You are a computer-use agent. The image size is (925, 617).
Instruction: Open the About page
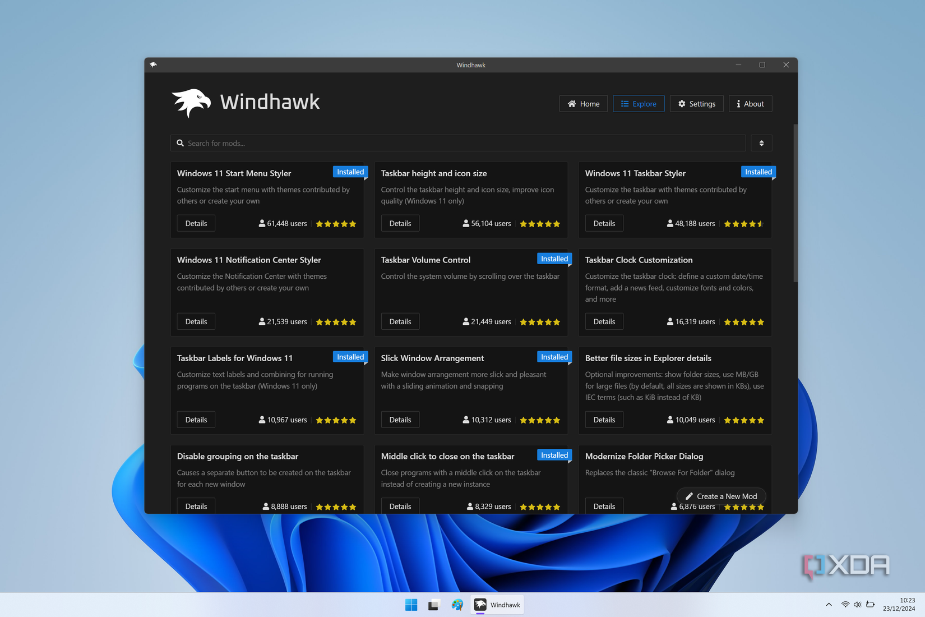[750, 104]
